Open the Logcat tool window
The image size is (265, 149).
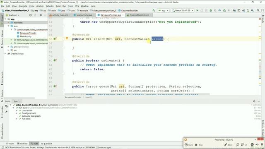point(47,144)
